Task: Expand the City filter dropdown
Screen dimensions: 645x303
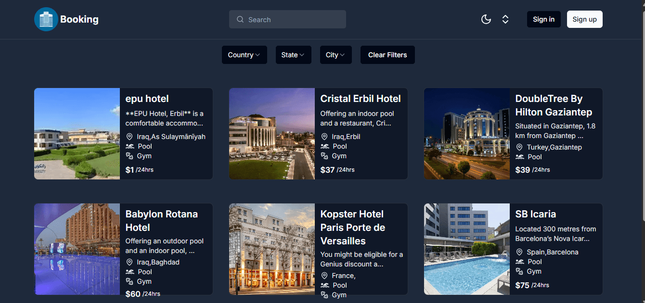Action: pyautogui.click(x=335, y=55)
